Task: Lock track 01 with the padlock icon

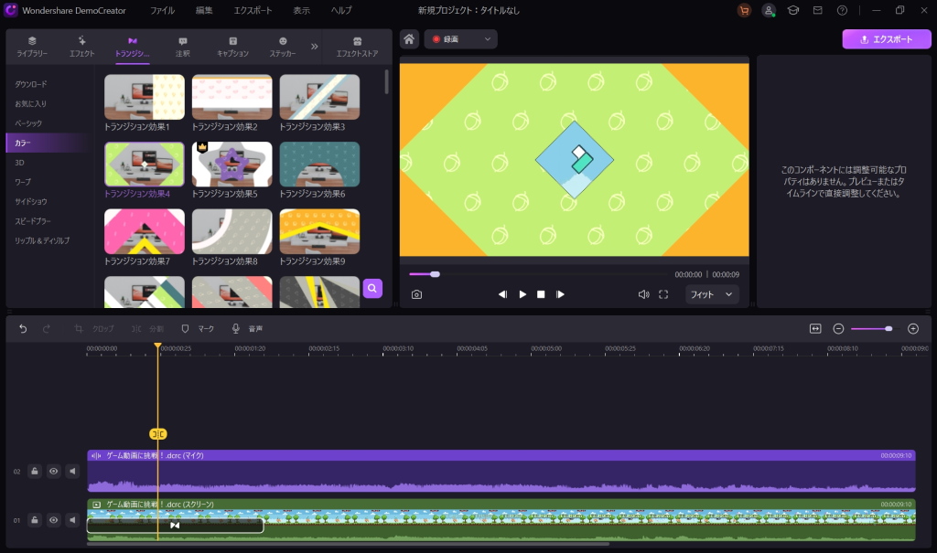Action: click(35, 520)
